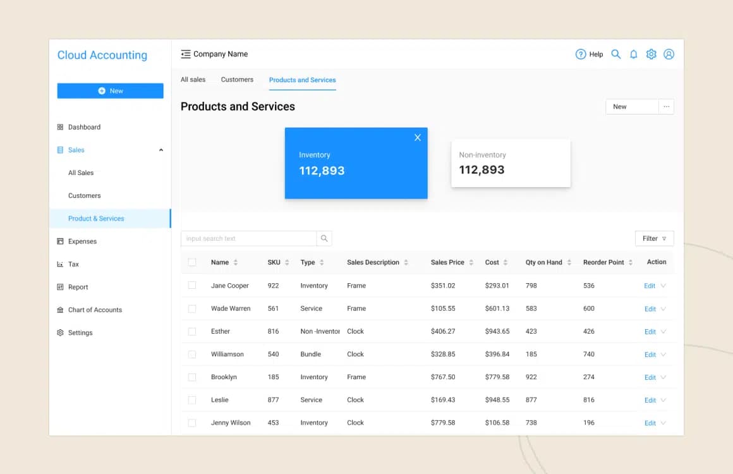
Task: Open the search magnifier in the header
Action: (x=616, y=54)
